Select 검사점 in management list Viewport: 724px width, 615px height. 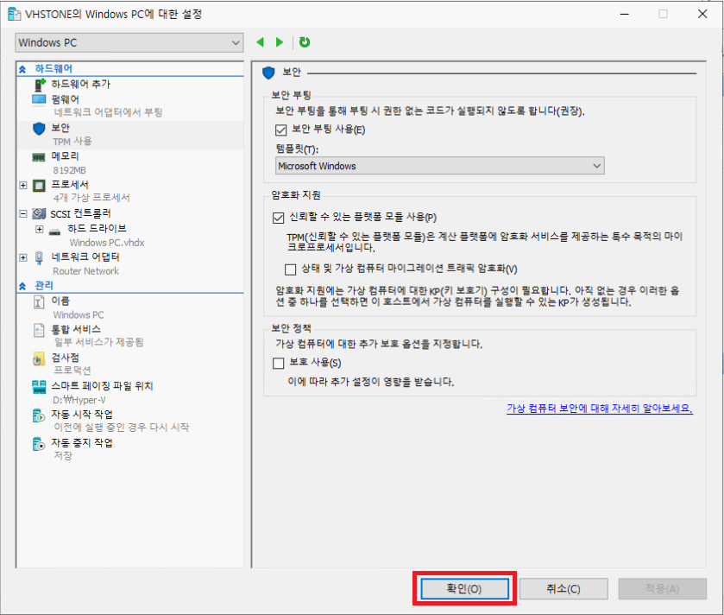coord(65,358)
